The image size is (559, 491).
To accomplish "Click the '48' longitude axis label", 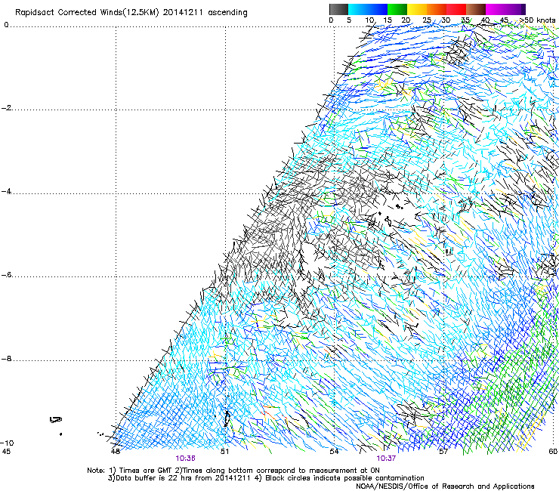I will point(115,452).
